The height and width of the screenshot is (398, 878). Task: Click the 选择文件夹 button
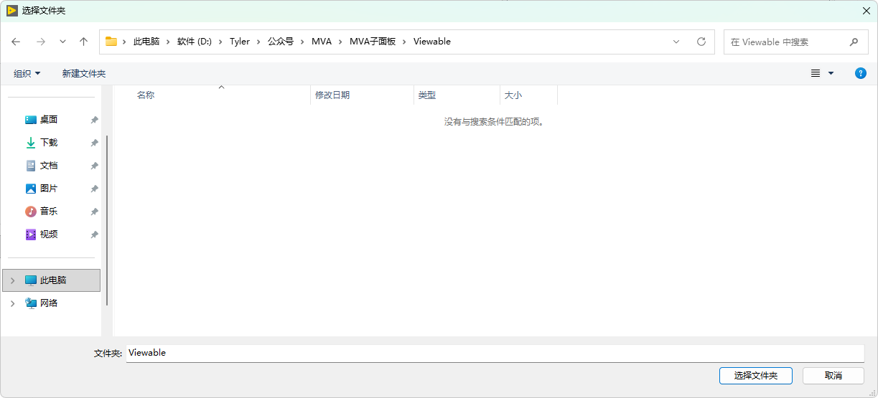tap(755, 376)
